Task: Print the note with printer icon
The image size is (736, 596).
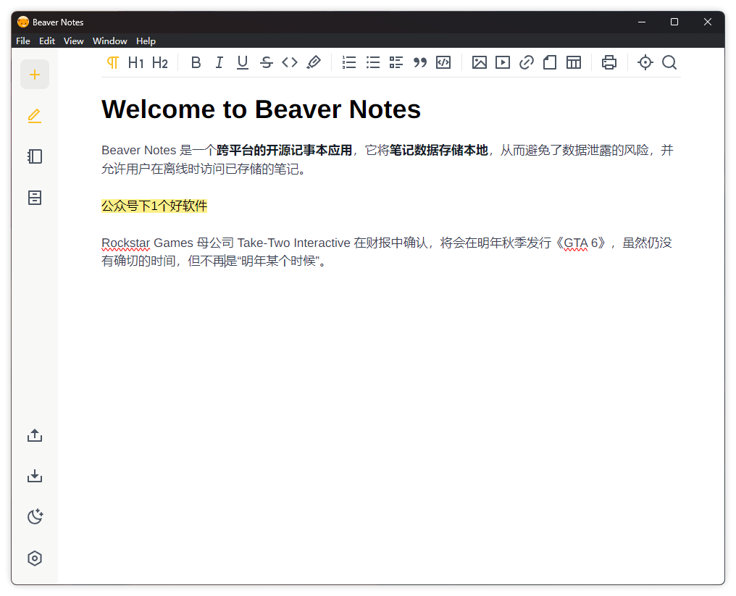Action: 609,62
